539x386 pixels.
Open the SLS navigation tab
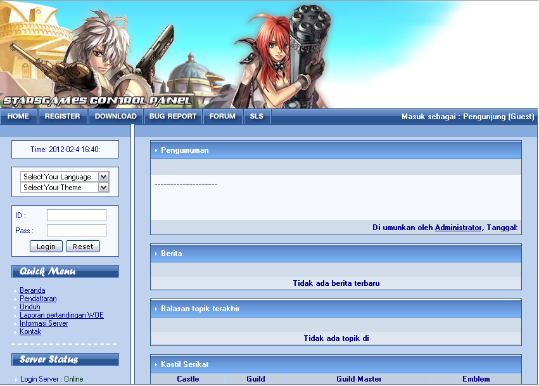pyautogui.click(x=257, y=116)
